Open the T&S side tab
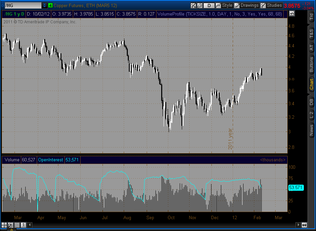The height and width of the screenshot is (231, 316). pyautogui.click(x=312, y=34)
